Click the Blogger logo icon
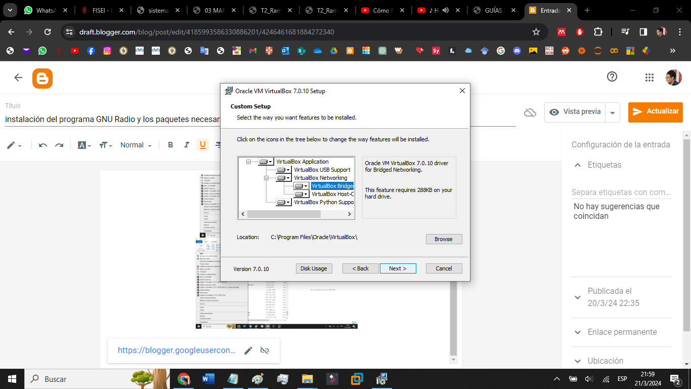Image resolution: width=691 pixels, height=389 pixels. (42, 79)
